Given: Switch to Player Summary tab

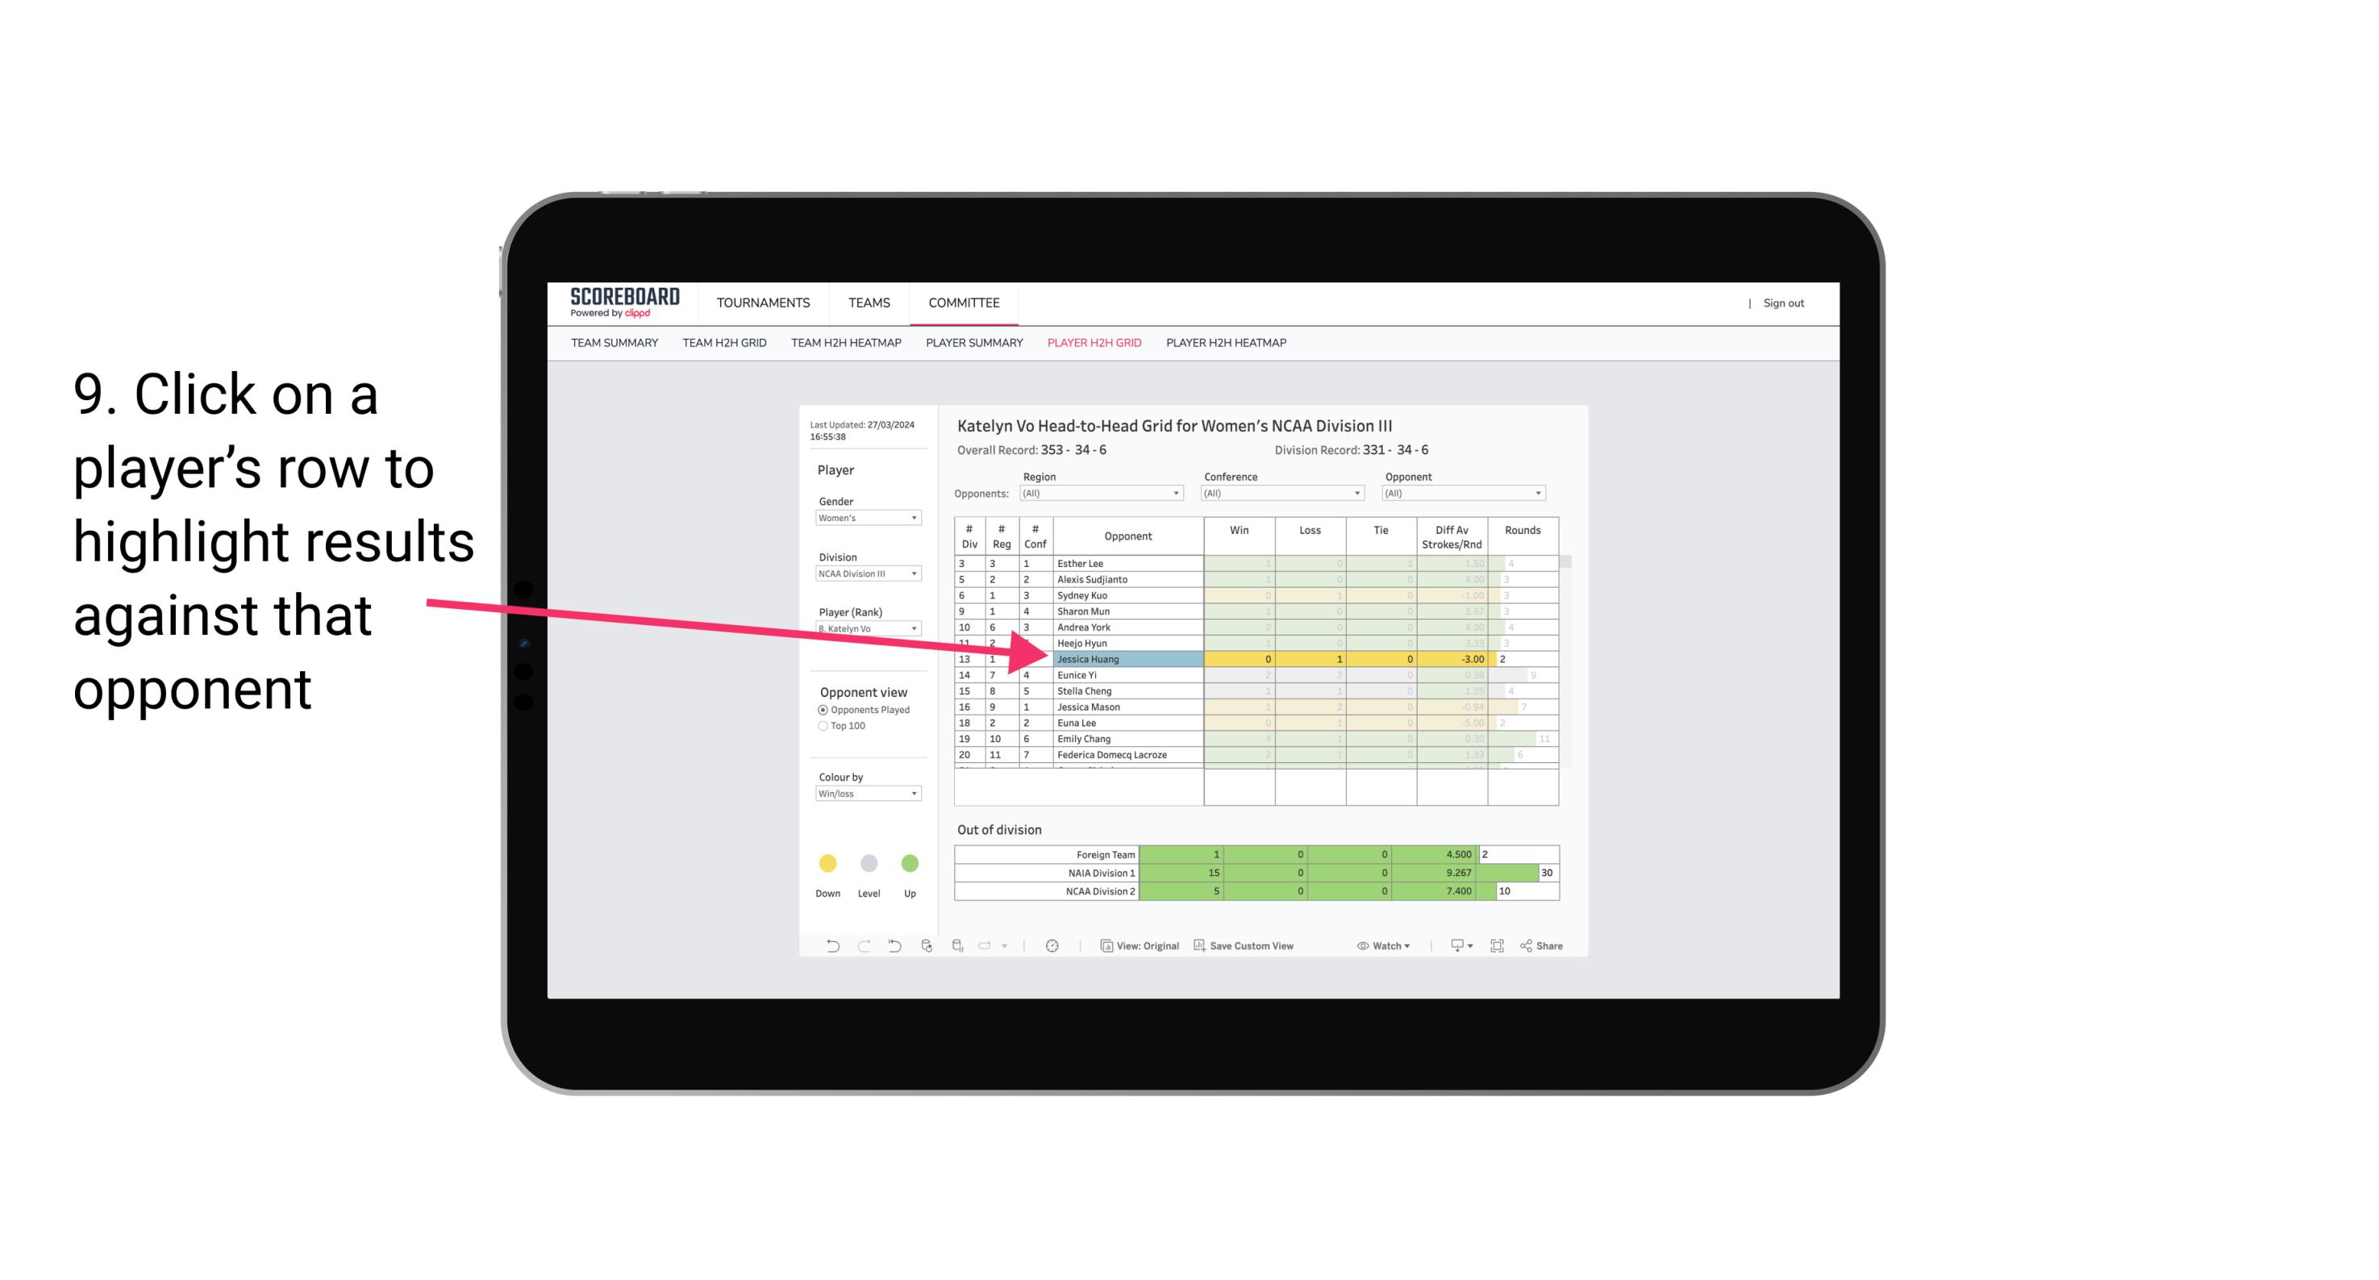Looking at the screenshot, I should [x=973, y=344].
